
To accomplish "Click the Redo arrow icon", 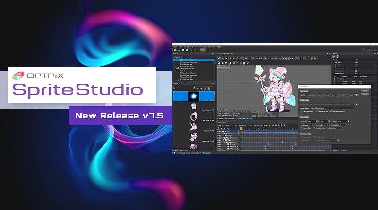I will point(195,50).
